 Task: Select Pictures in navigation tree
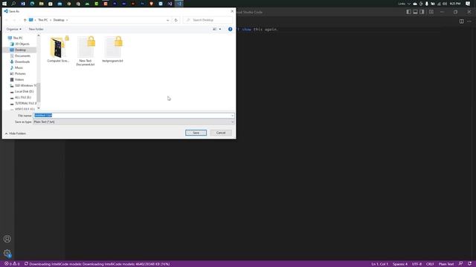tap(20, 73)
